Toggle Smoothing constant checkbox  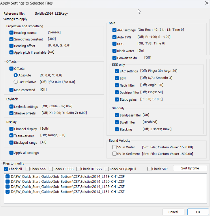pos(11,39)
